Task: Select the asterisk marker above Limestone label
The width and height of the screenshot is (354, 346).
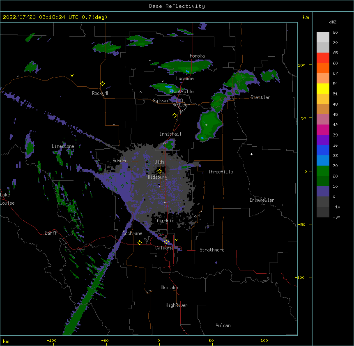Action: (63, 142)
